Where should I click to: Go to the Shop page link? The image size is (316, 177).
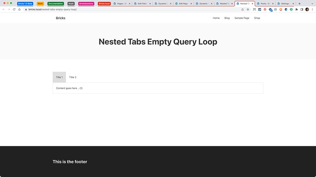[257, 18]
